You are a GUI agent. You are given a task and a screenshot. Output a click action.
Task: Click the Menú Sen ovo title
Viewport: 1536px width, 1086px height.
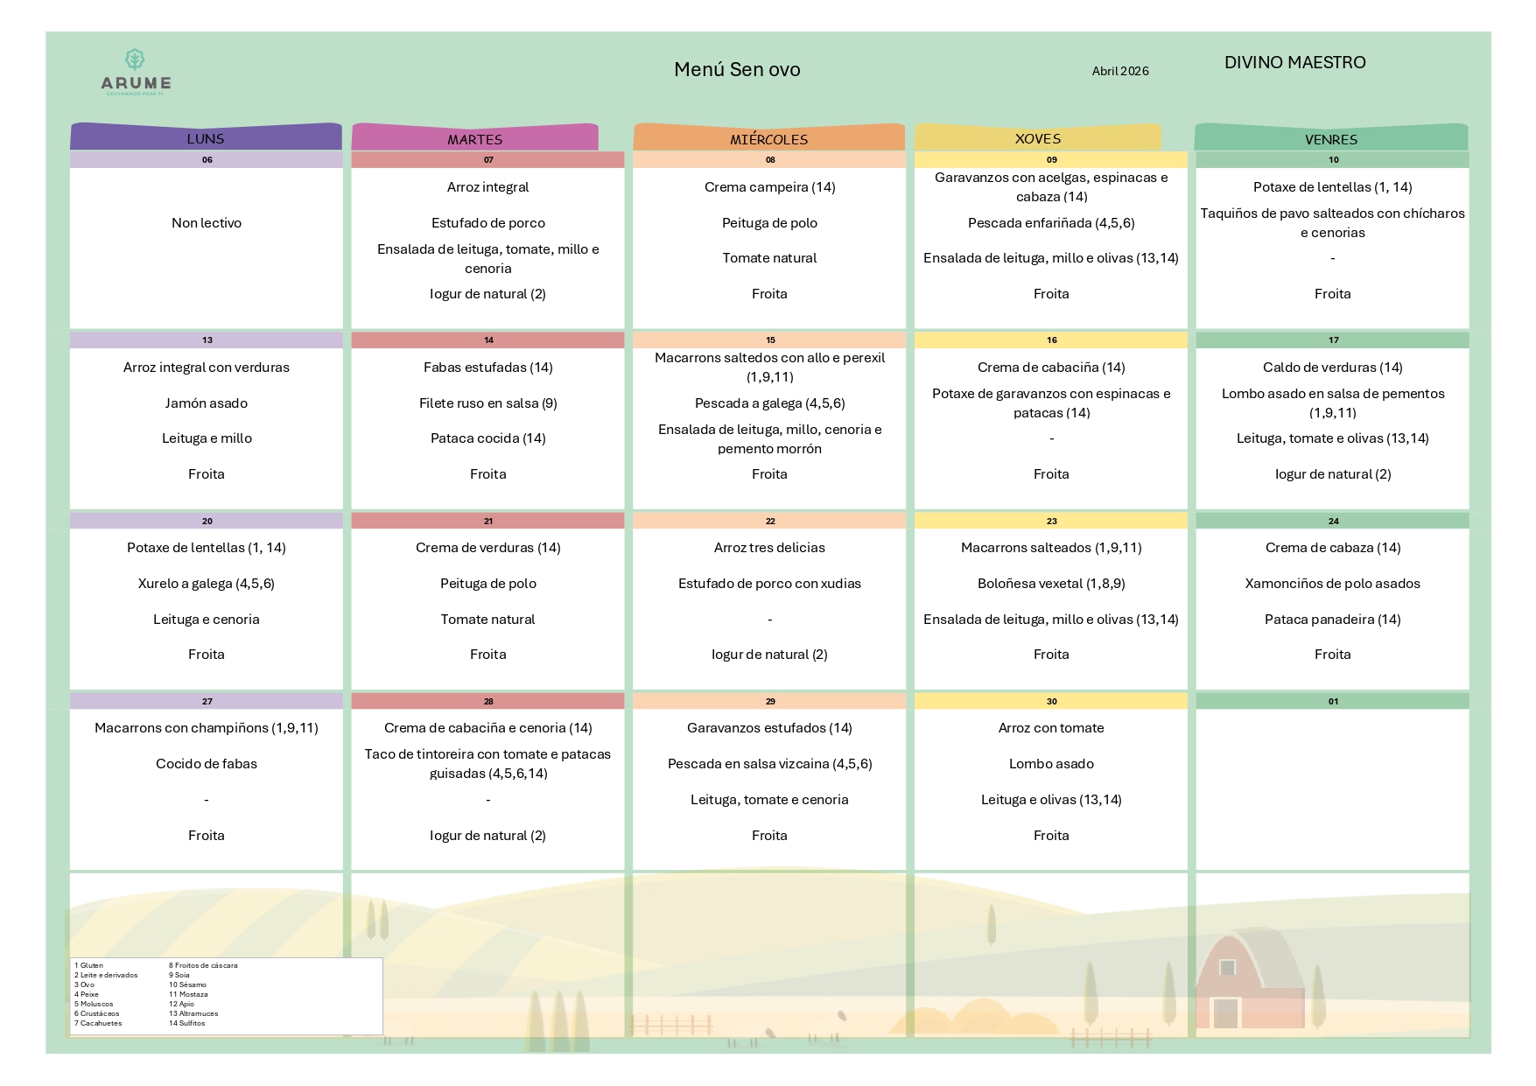[737, 70]
